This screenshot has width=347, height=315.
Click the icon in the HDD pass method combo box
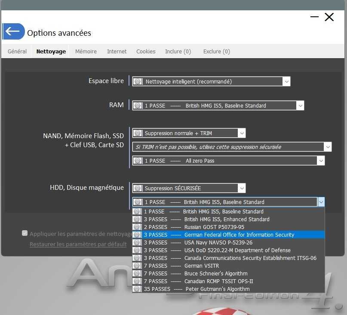click(x=138, y=202)
